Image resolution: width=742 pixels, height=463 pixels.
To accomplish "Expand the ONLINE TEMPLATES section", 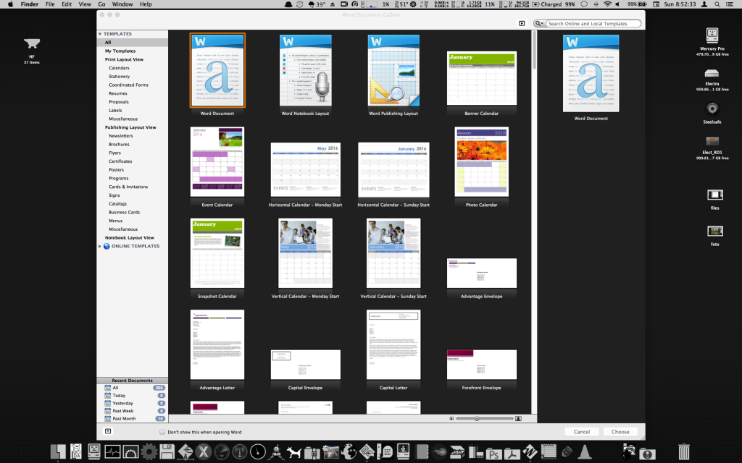I will pos(100,246).
